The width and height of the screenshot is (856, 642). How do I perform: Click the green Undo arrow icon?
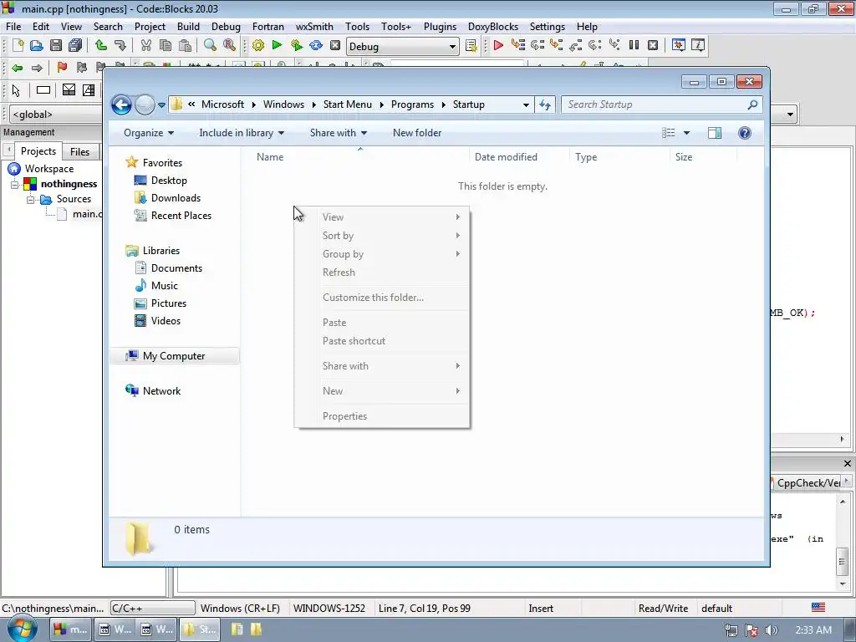point(101,45)
